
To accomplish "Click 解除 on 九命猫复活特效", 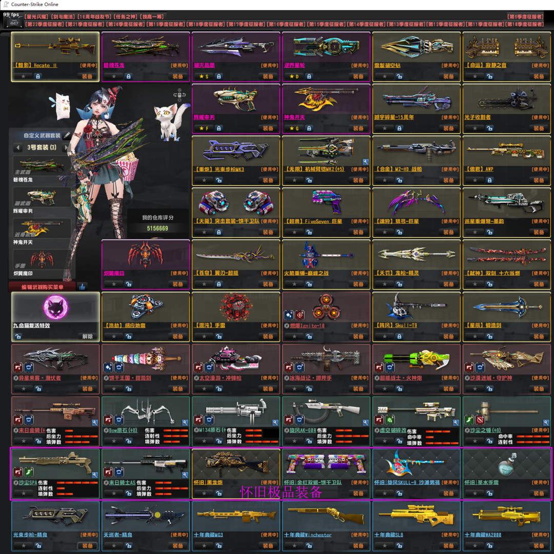I will (87, 336).
